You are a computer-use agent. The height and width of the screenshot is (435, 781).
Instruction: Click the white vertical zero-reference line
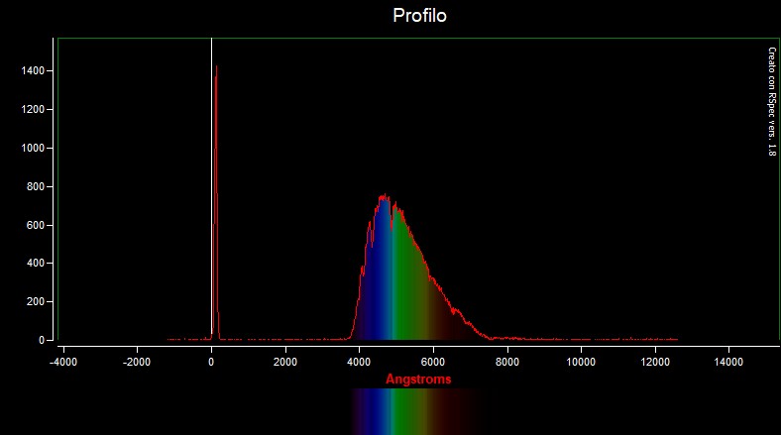point(211,198)
